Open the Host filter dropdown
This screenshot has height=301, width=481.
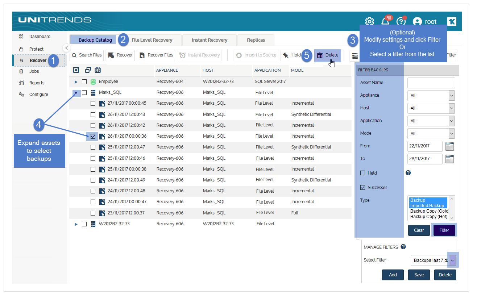click(431, 108)
